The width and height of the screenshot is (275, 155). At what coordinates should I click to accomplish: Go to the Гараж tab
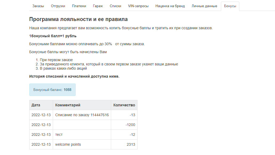pyautogui.click(x=98, y=6)
